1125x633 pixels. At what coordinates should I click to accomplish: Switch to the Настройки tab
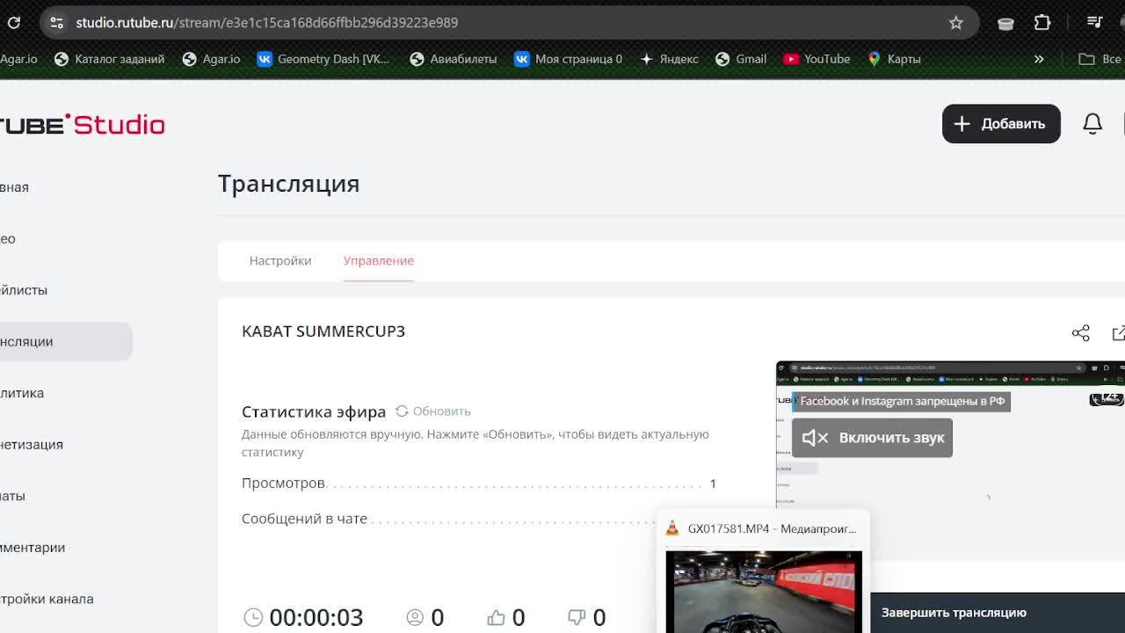point(280,260)
